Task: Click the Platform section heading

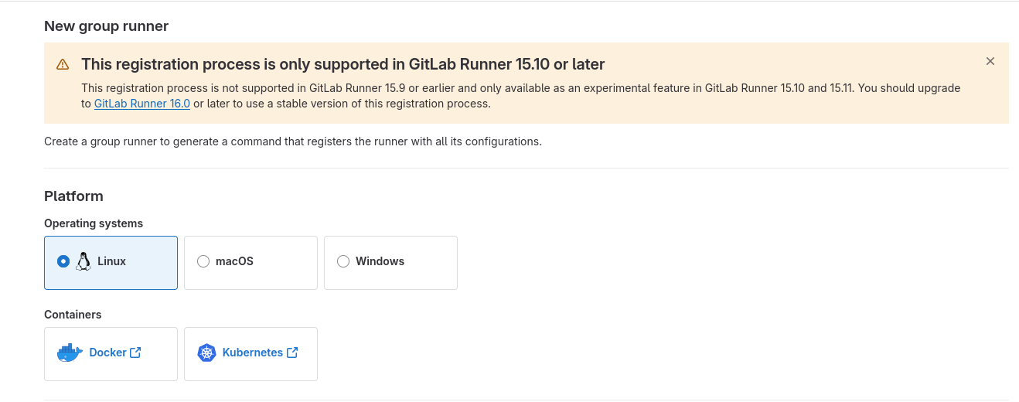Action: tap(73, 196)
